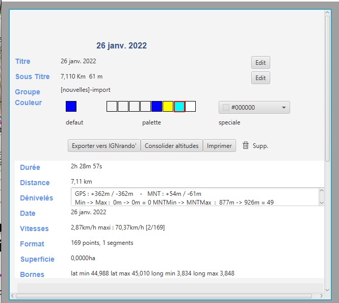Choose the yellow swatch in the palette
This screenshot has width=339, height=303.
click(x=168, y=107)
